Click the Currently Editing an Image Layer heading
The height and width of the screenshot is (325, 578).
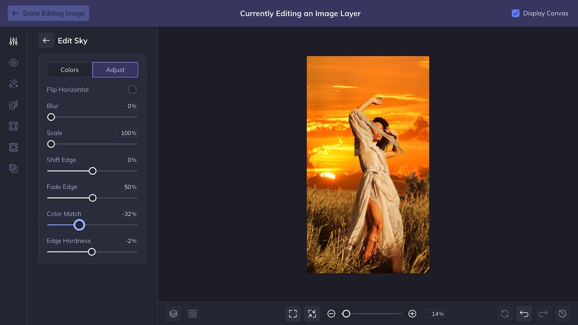(301, 13)
